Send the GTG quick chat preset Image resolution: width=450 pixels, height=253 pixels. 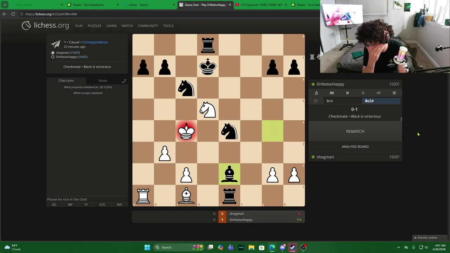pyautogui.click(x=102, y=205)
